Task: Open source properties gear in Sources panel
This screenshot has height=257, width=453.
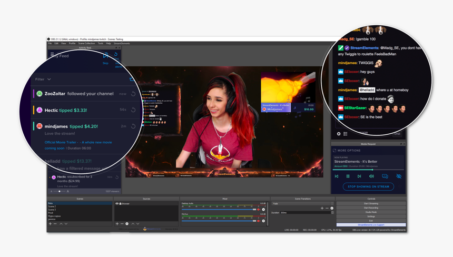Action: [x=127, y=224]
